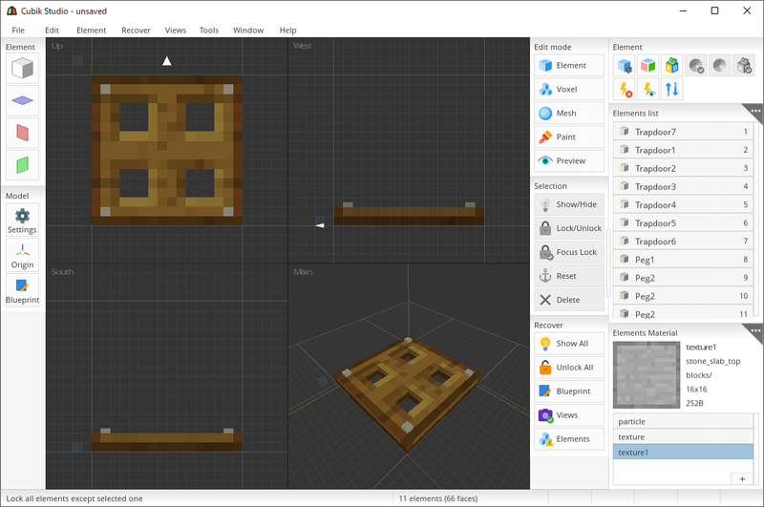Open Elements Material panel options corner
This screenshot has width=764, height=507.
click(x=754, y=330)
